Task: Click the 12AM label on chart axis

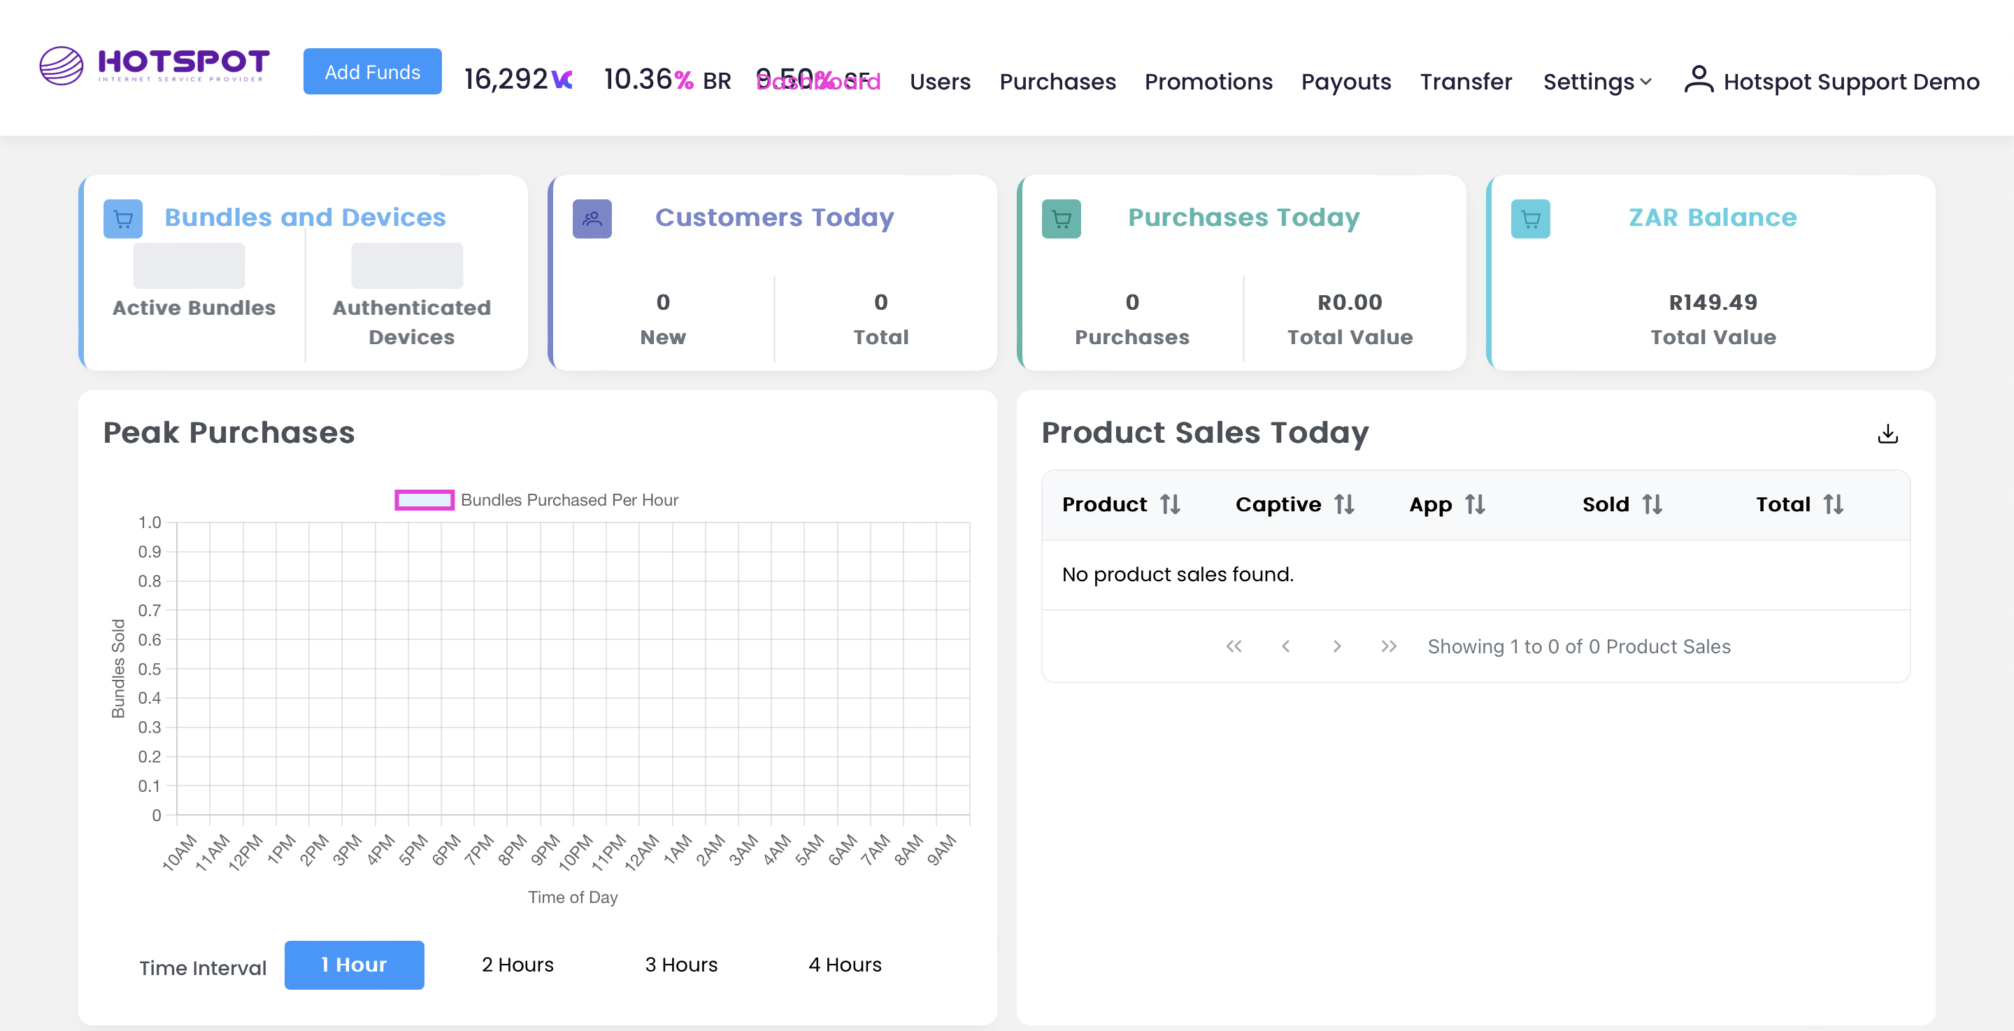Action: coord(641,852)
